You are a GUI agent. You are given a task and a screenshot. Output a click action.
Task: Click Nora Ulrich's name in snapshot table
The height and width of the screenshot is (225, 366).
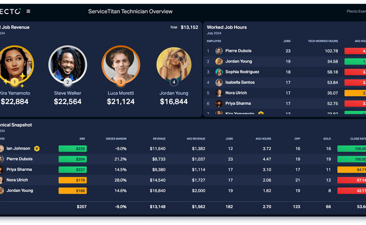(17, 180)
